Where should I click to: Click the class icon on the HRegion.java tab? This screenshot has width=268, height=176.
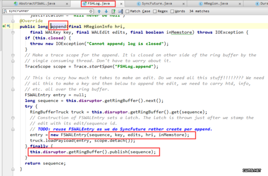tap(201, 3)
